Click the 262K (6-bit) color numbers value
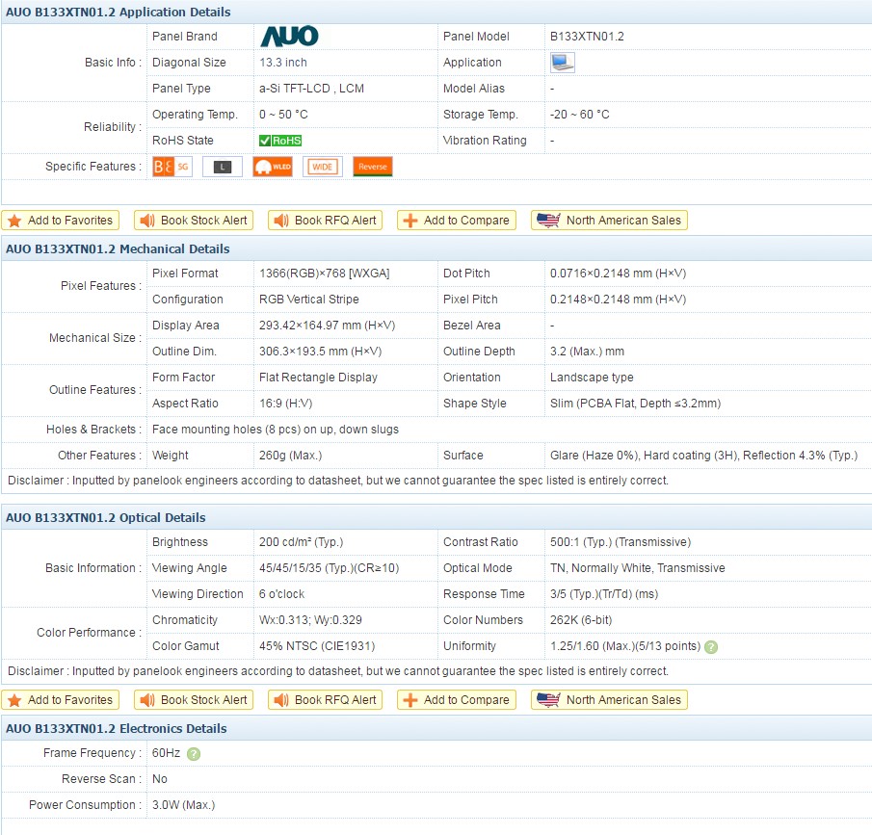This screenshot has height=835, width=872. [581, 620]
